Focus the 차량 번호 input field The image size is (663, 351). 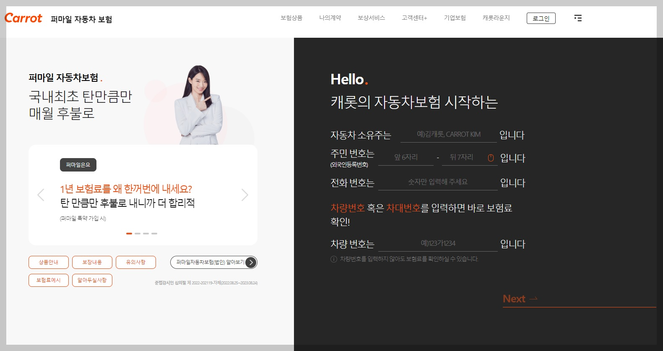click(x=438, y=244)
